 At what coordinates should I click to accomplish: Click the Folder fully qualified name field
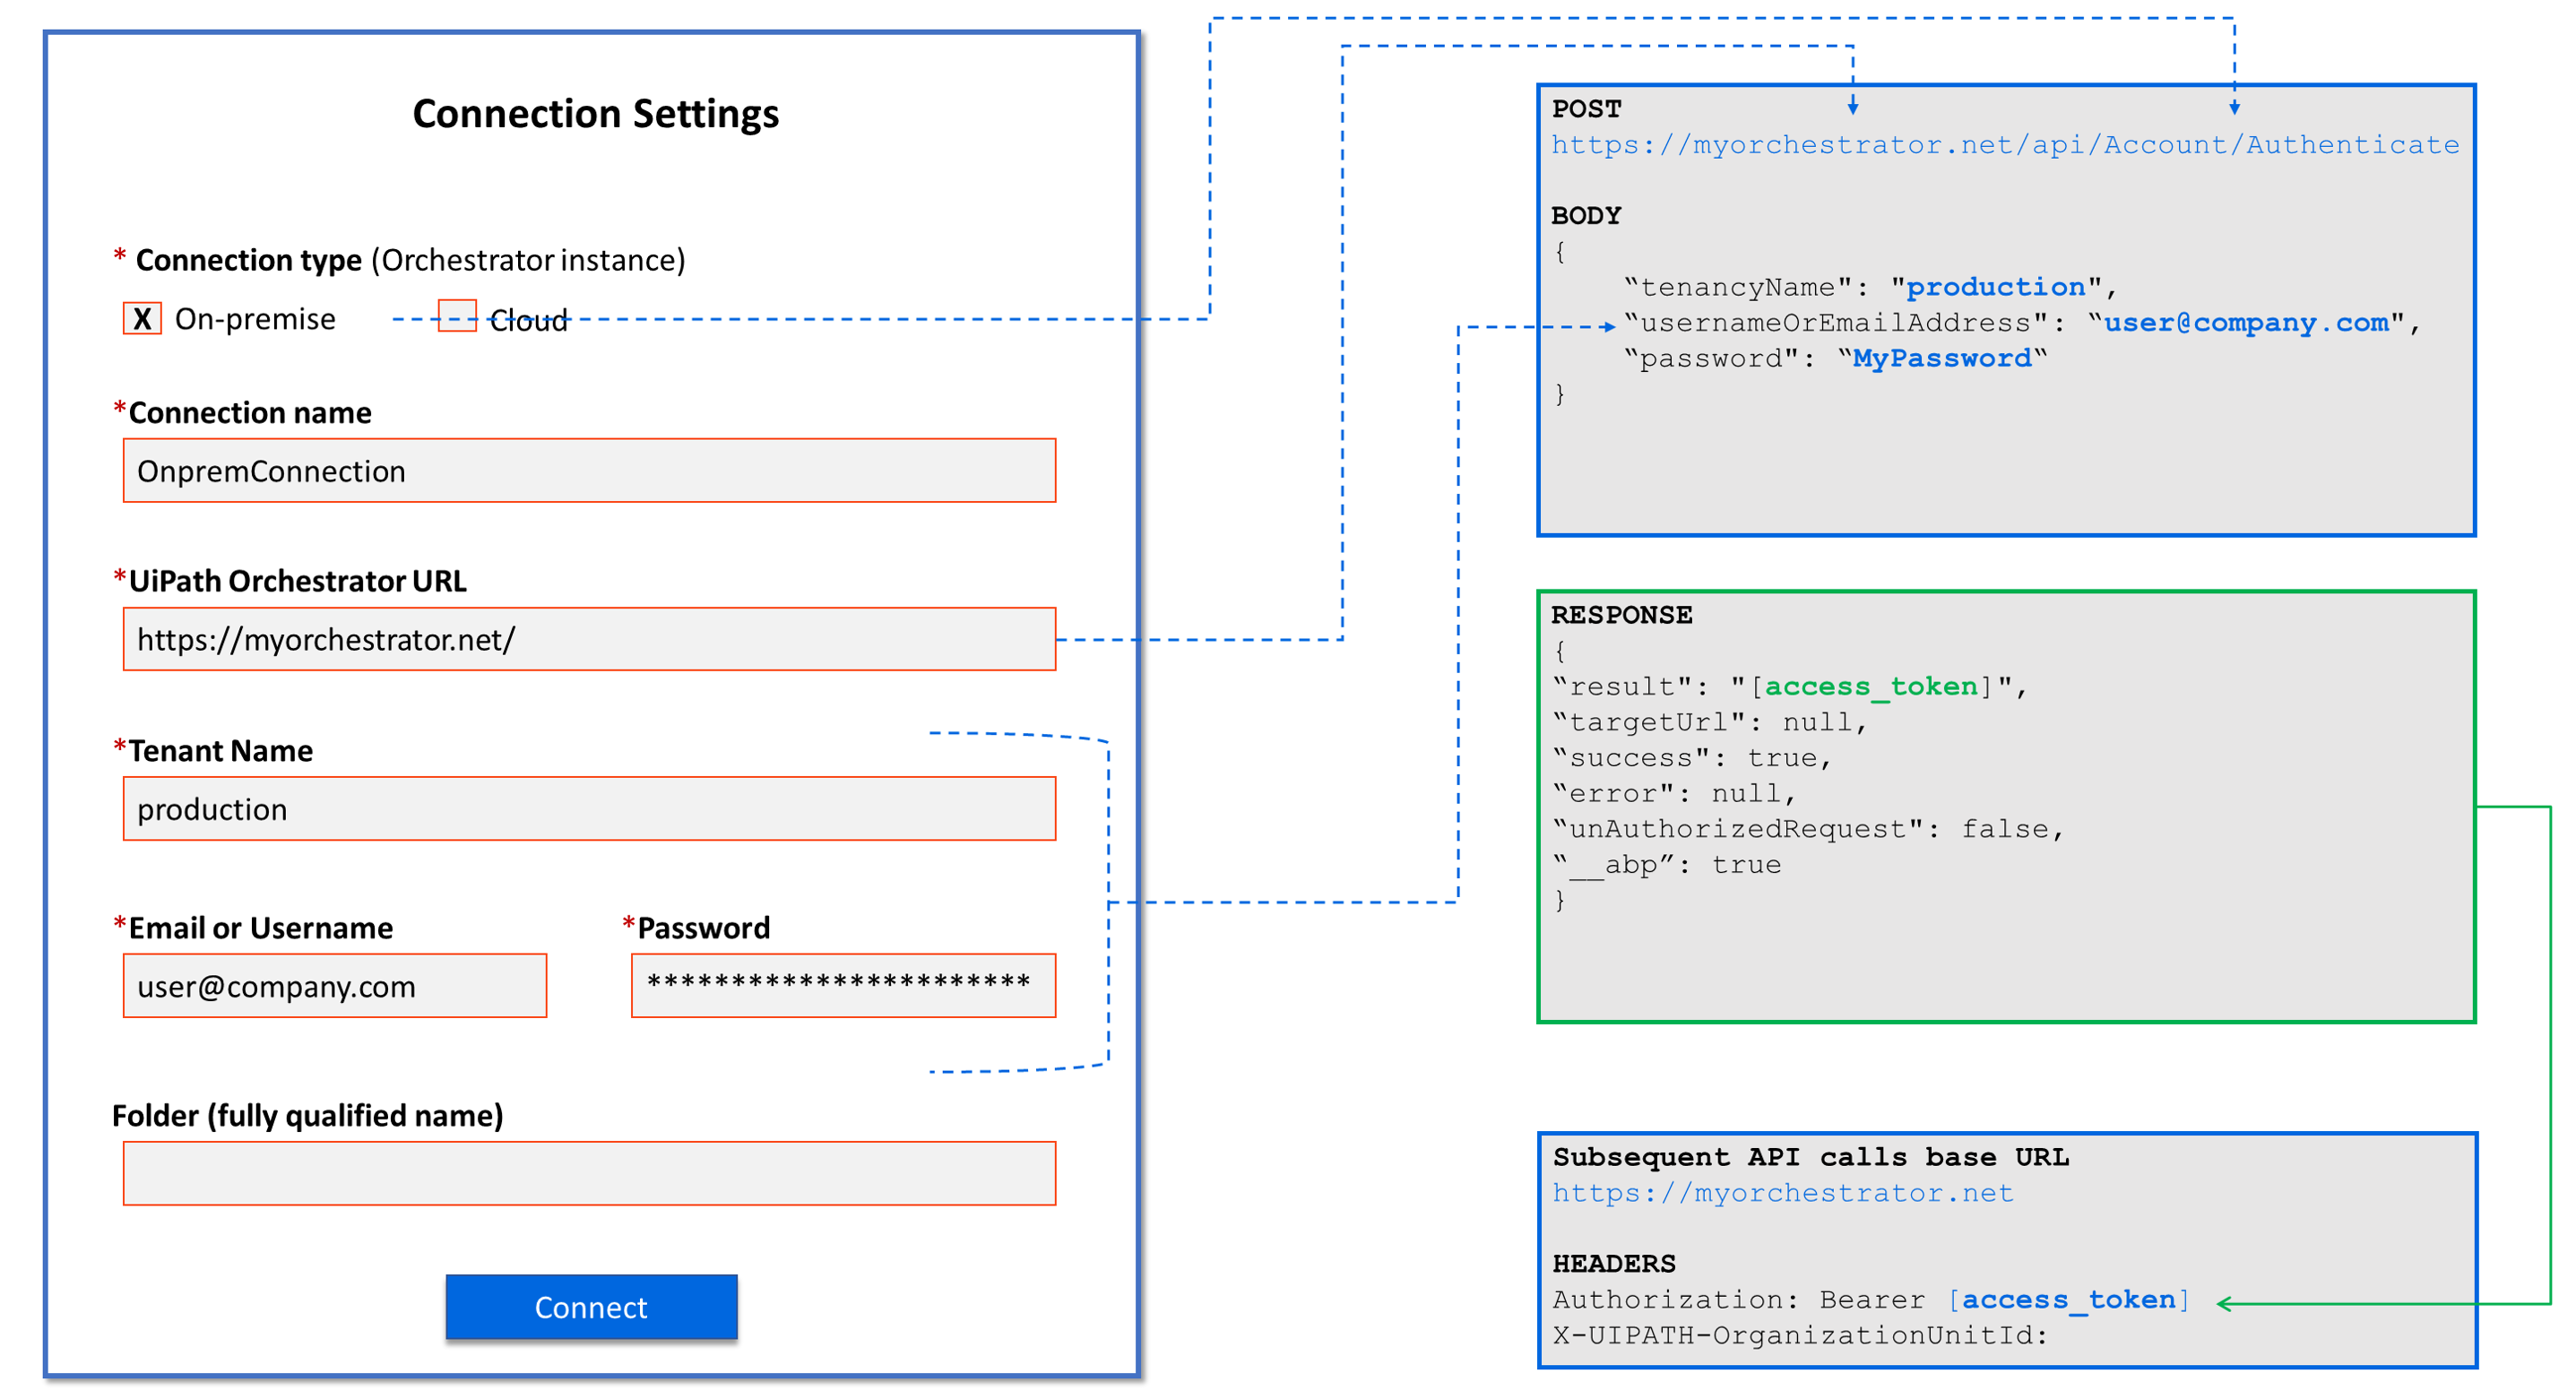pyautogui.click(x=589, y=1174)
